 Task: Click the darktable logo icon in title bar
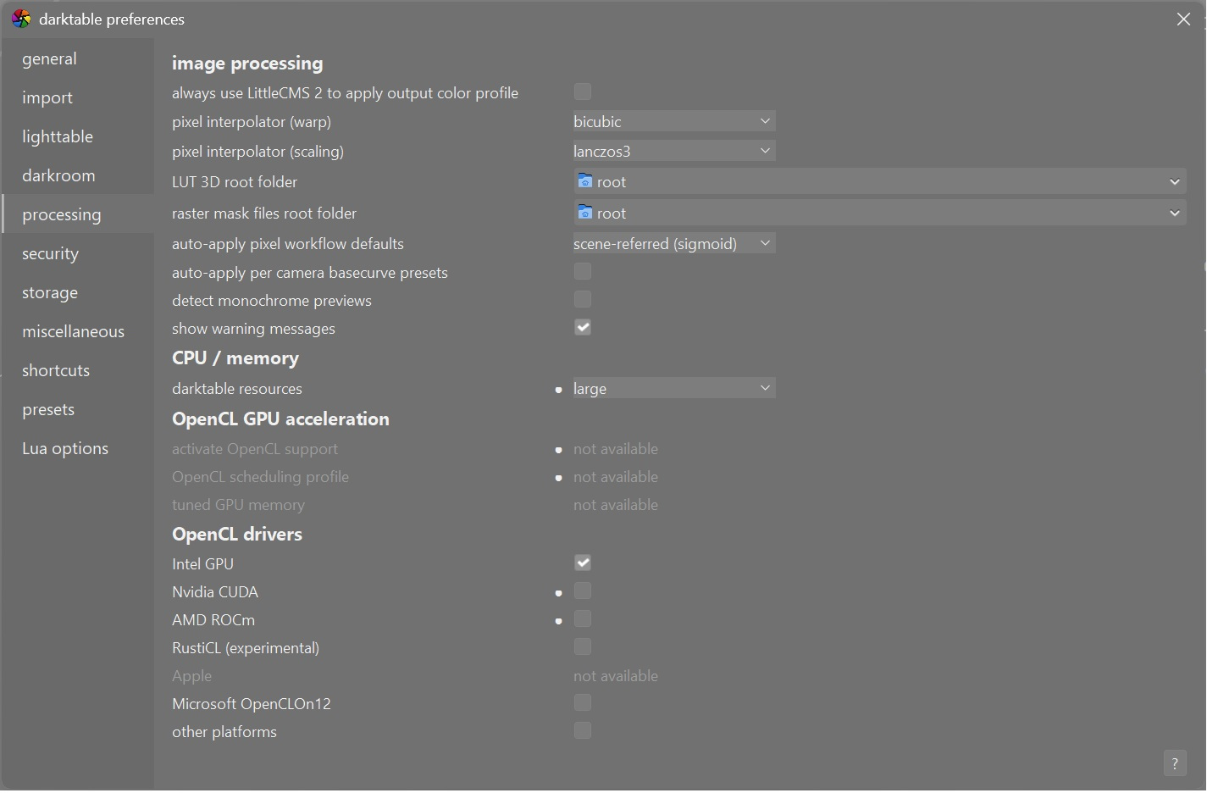[21, 19]
